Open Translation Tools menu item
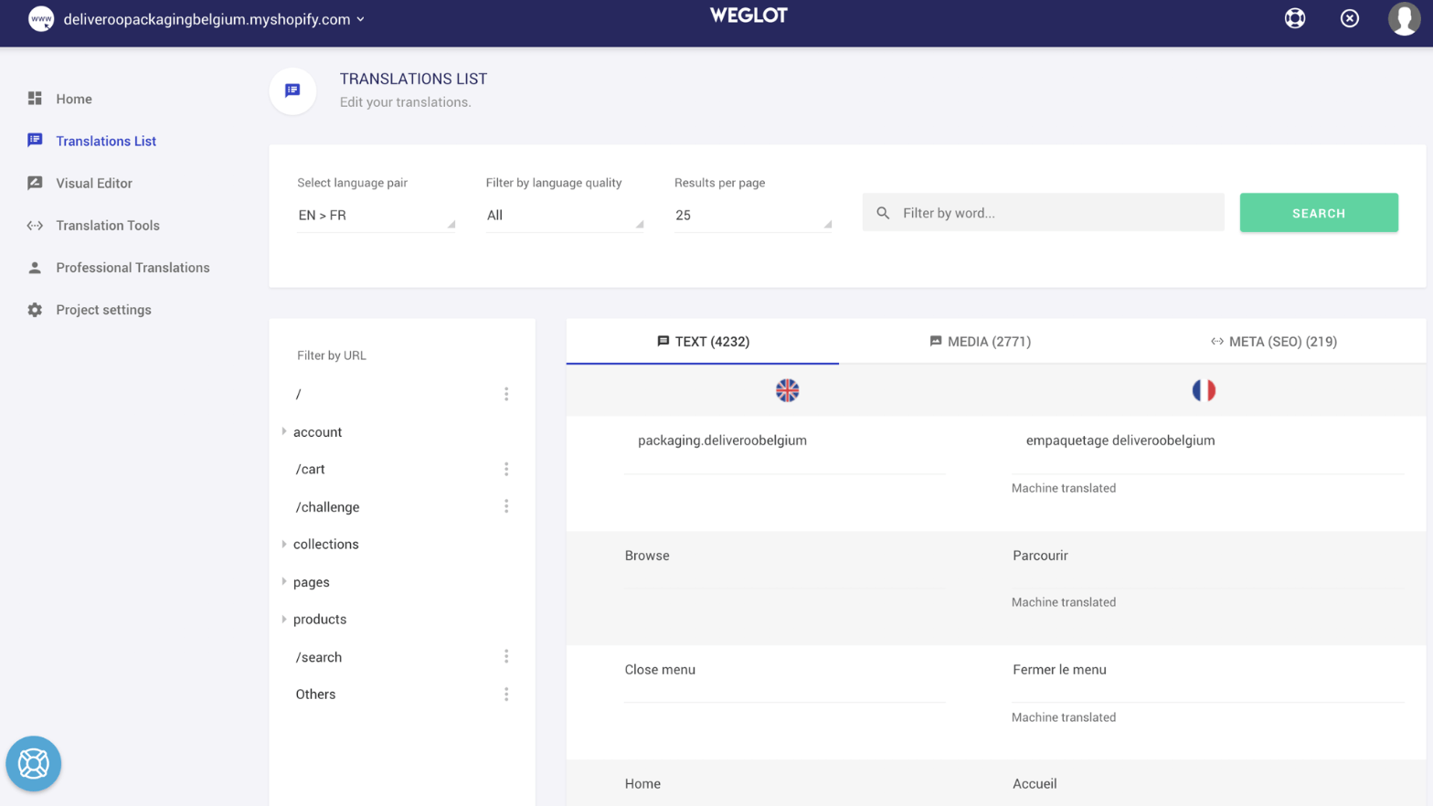This screenshot has width=1433, height=806. (x=108, y=225)
